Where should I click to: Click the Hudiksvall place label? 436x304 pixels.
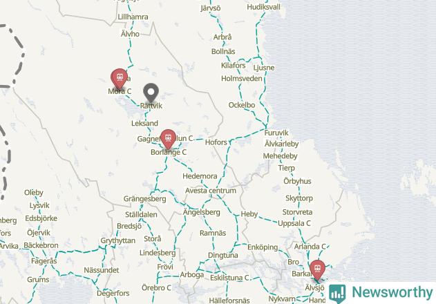263,7
